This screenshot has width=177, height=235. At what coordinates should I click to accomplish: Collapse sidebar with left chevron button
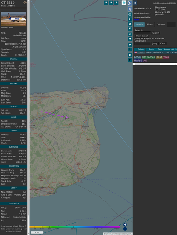tap(130, 9)
